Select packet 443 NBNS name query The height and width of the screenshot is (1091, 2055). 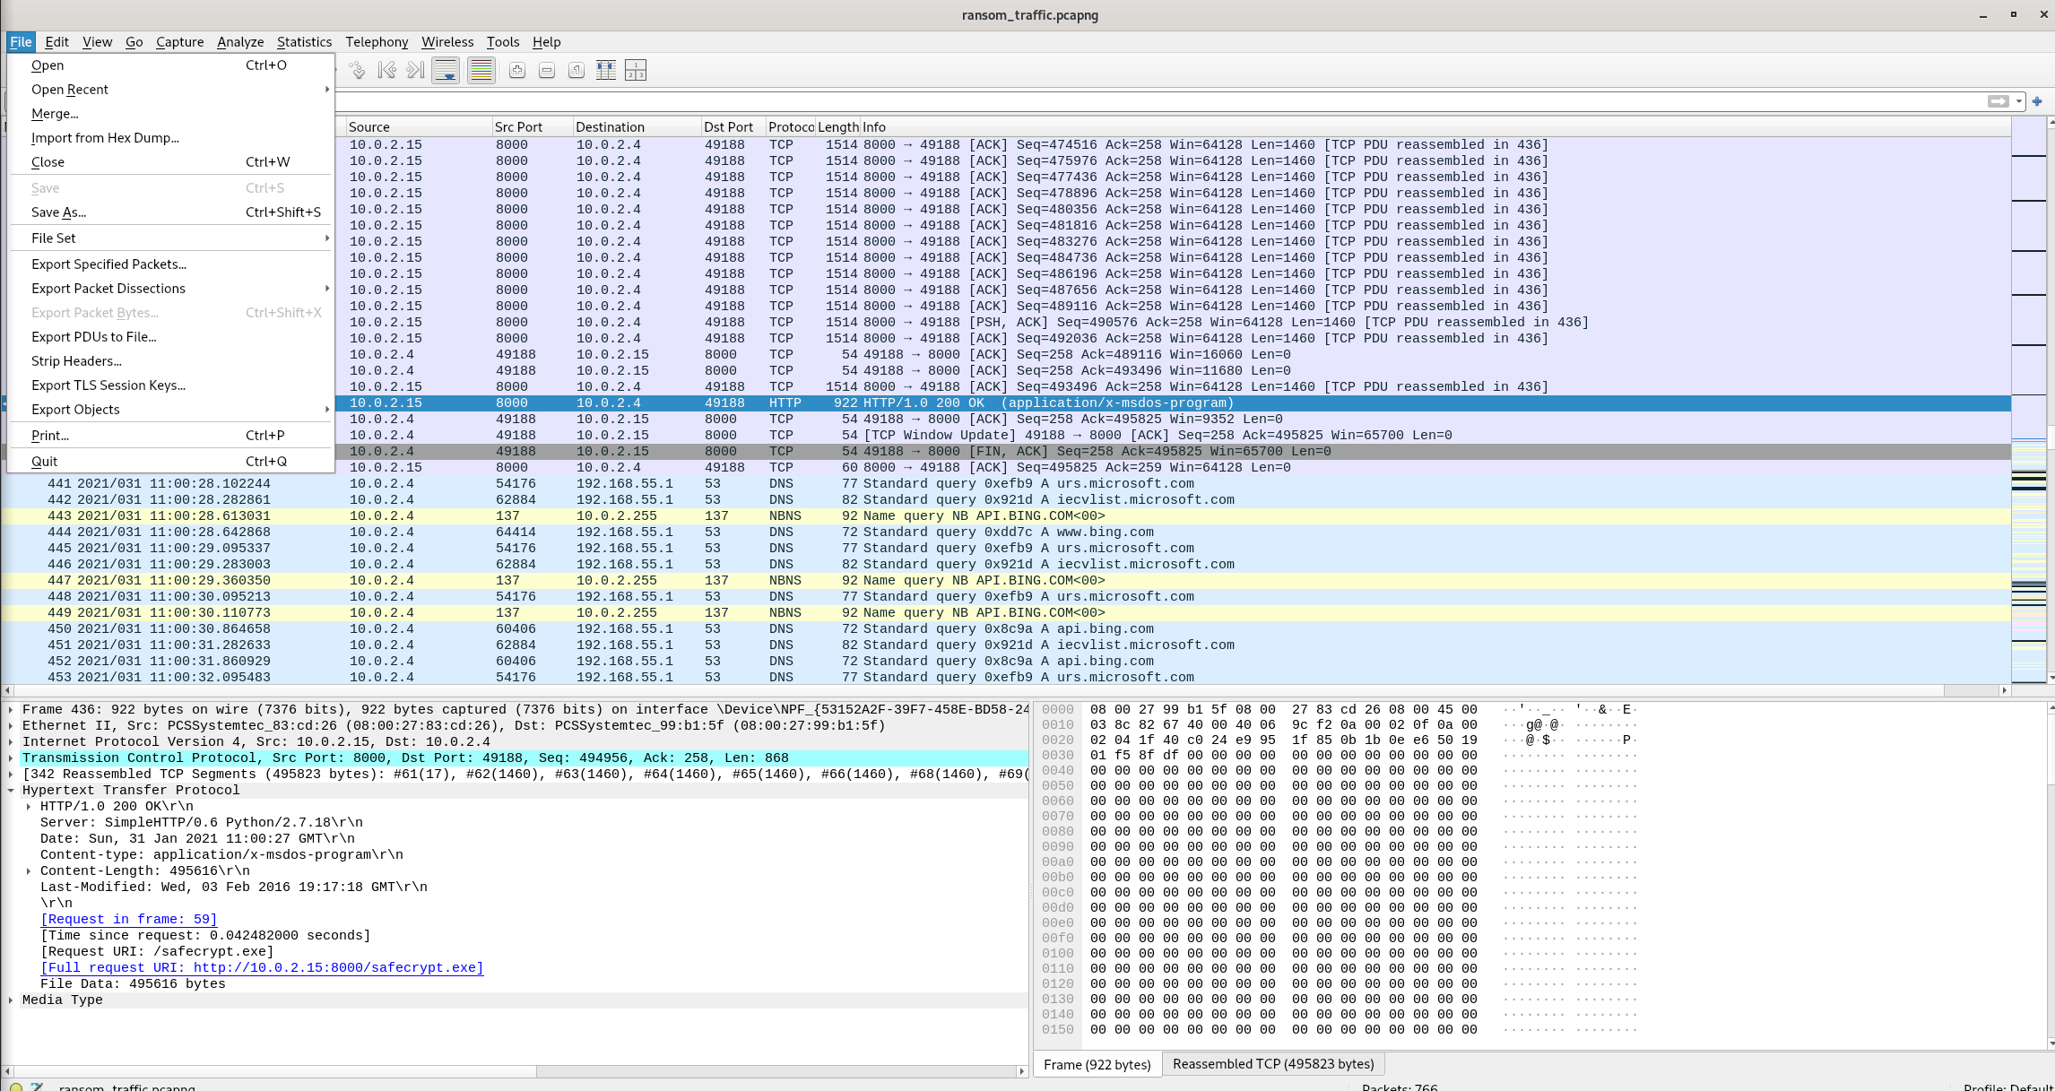1005,516
